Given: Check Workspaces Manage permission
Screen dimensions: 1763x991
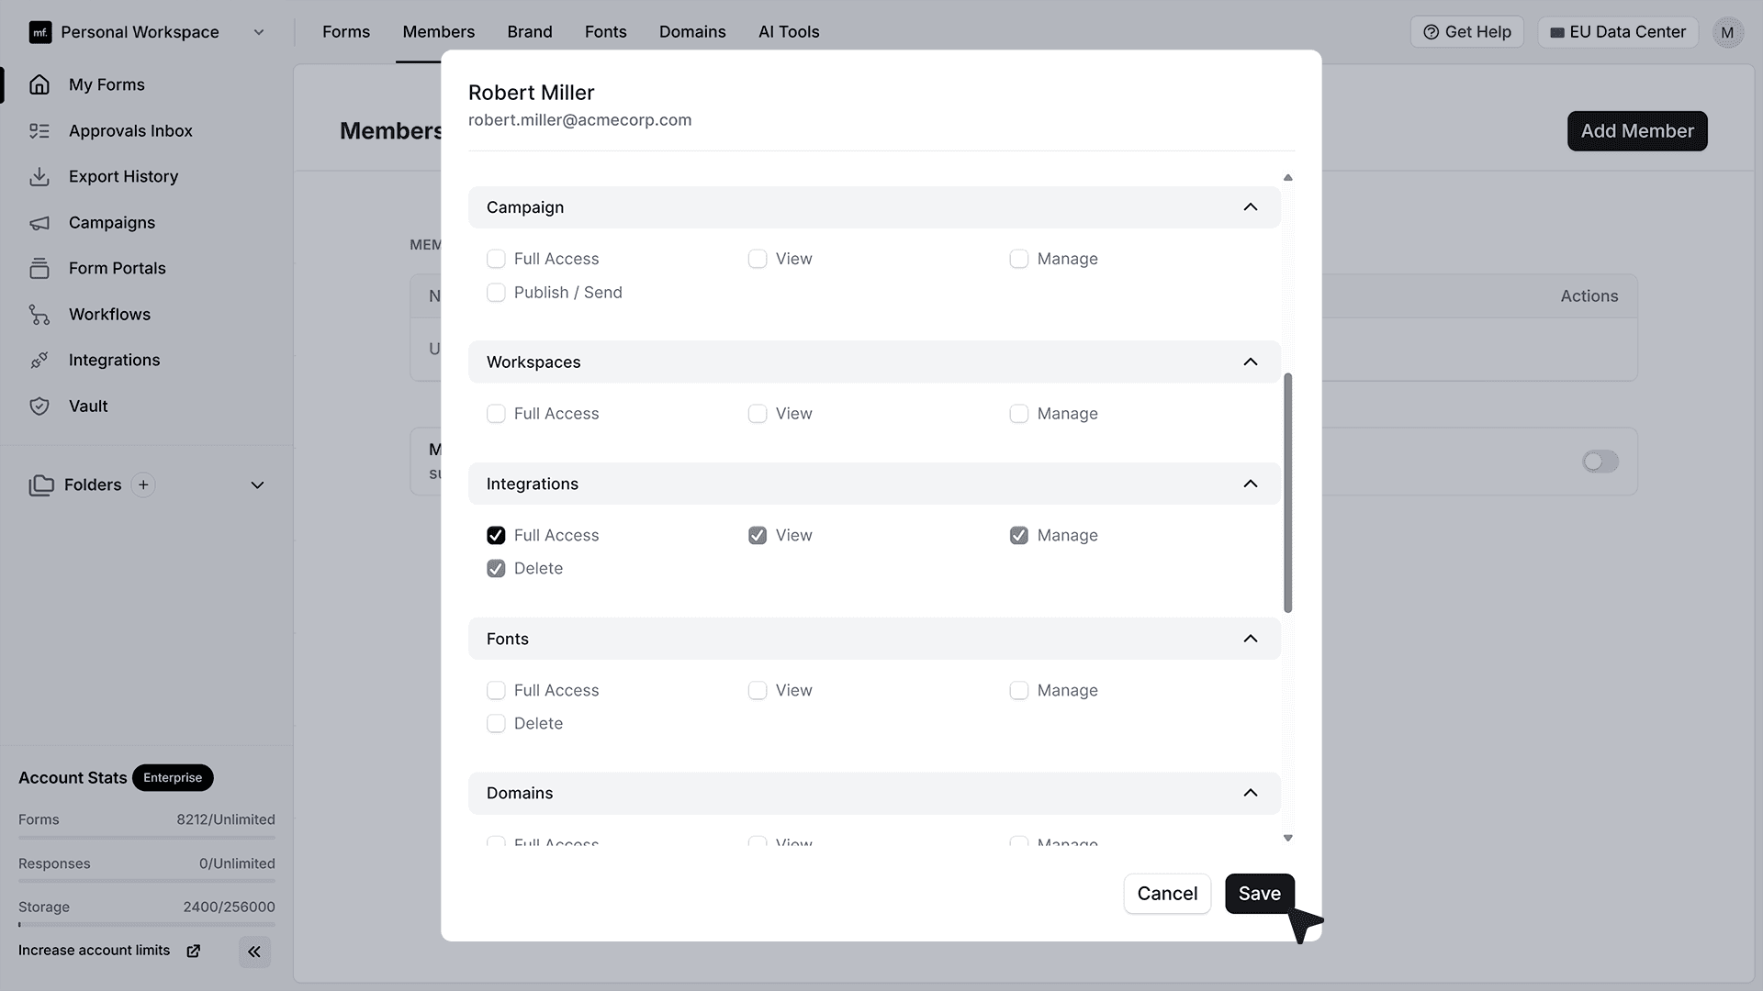Looking at the screenshot, I should pyautogui.click(x=1019, y=414).
